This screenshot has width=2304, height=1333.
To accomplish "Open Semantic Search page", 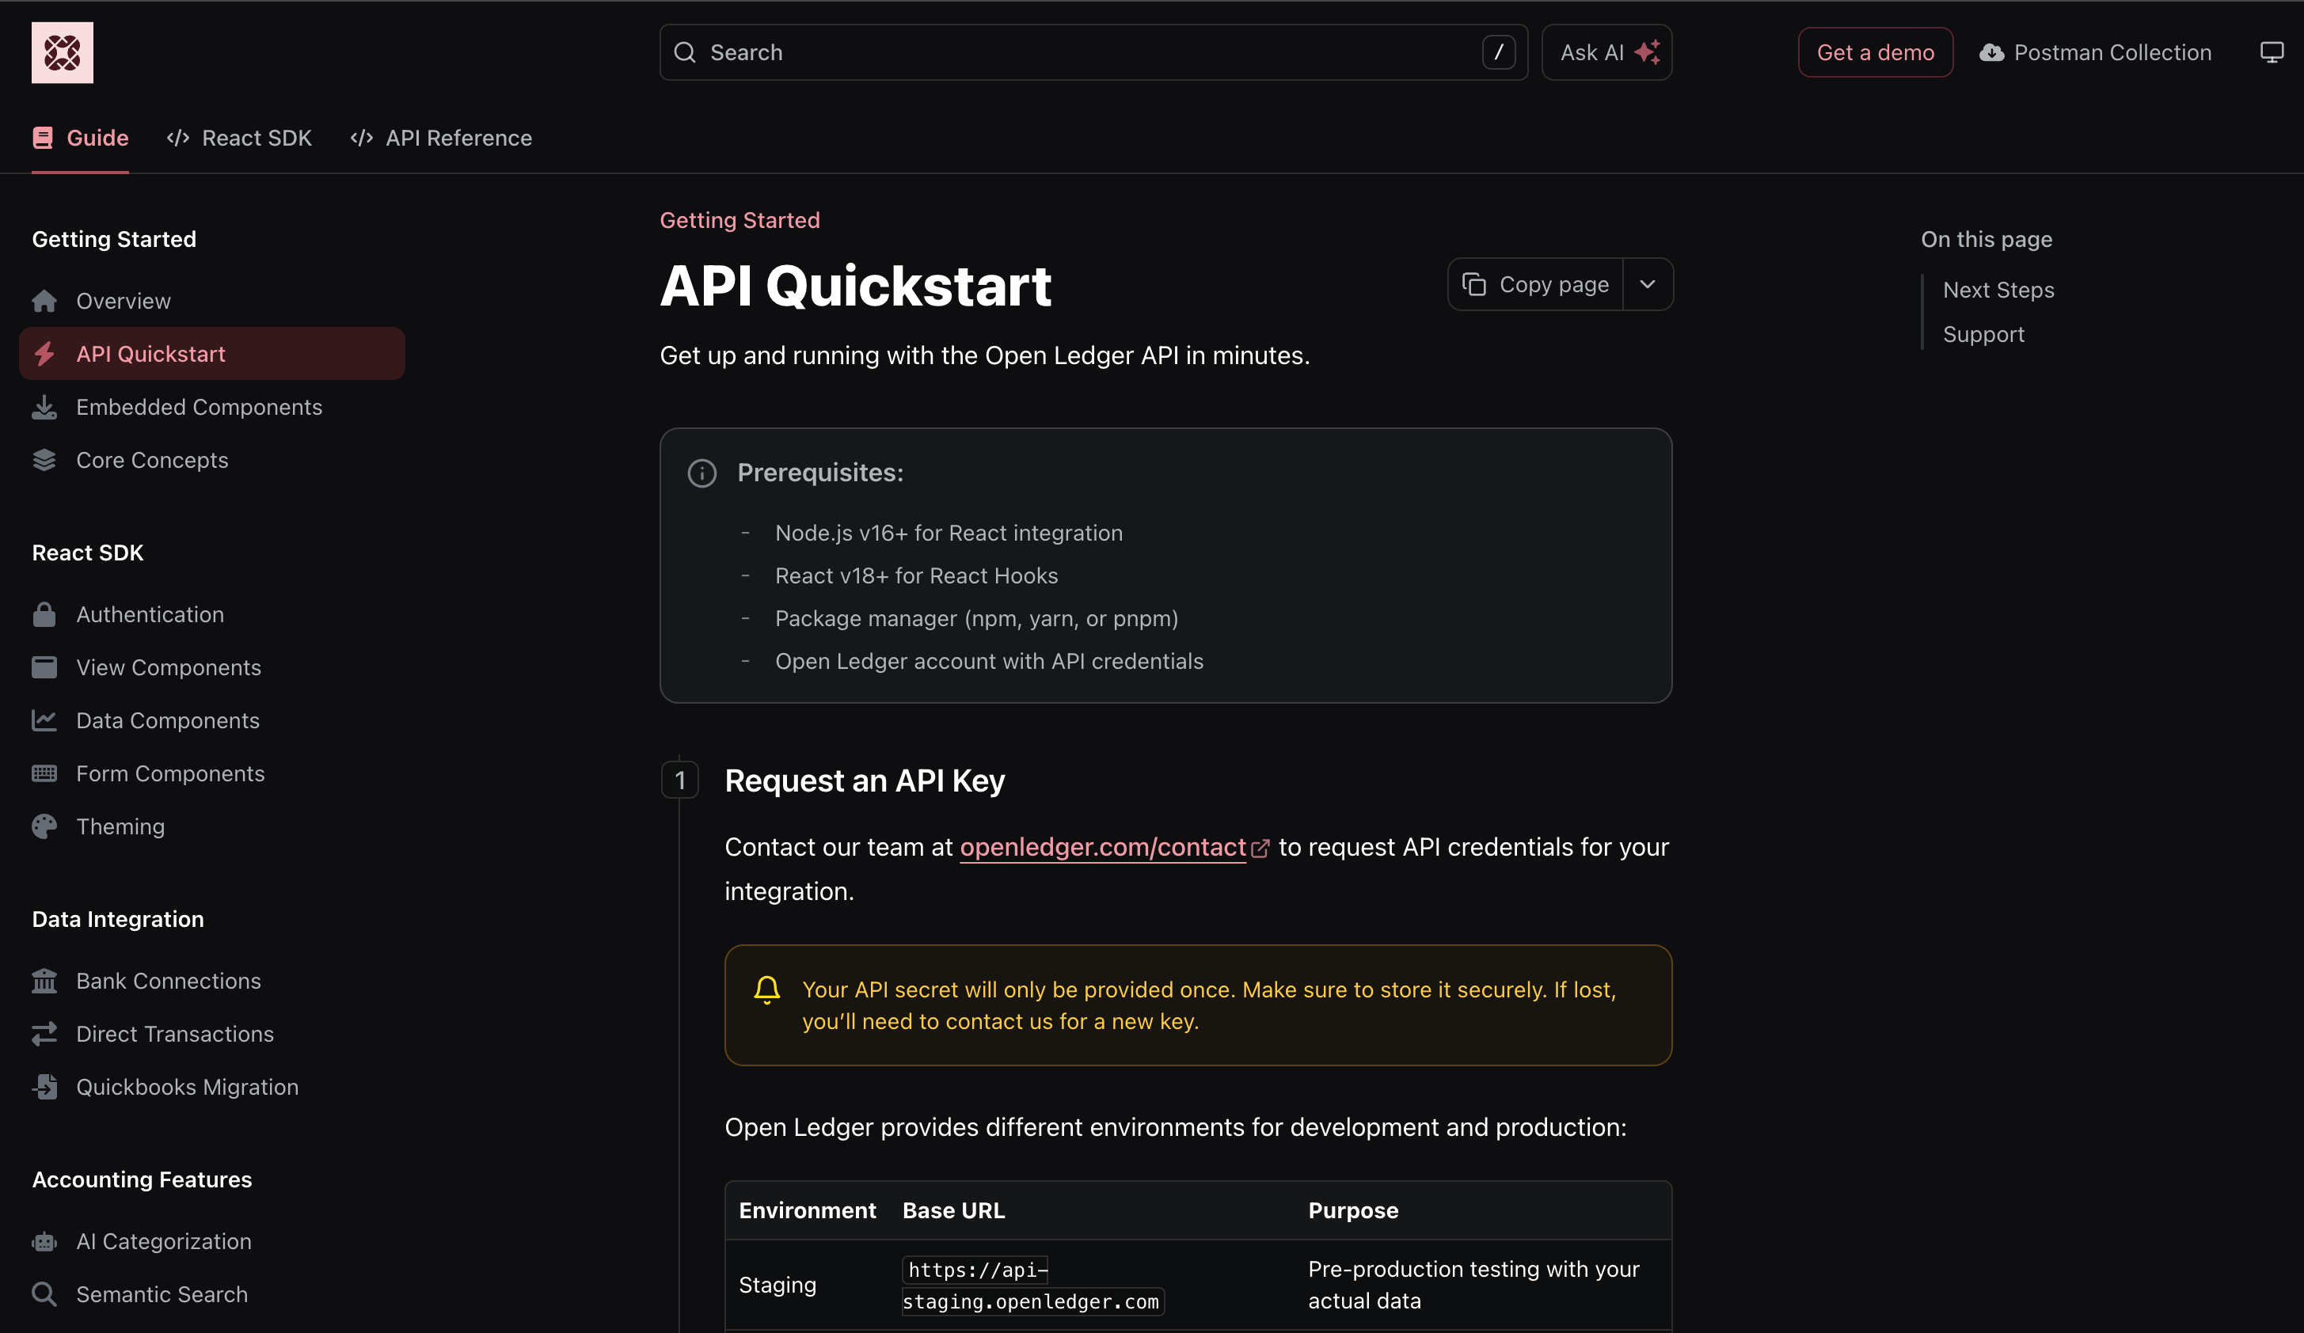I will pyautogui.click(x=212, y=1294).
